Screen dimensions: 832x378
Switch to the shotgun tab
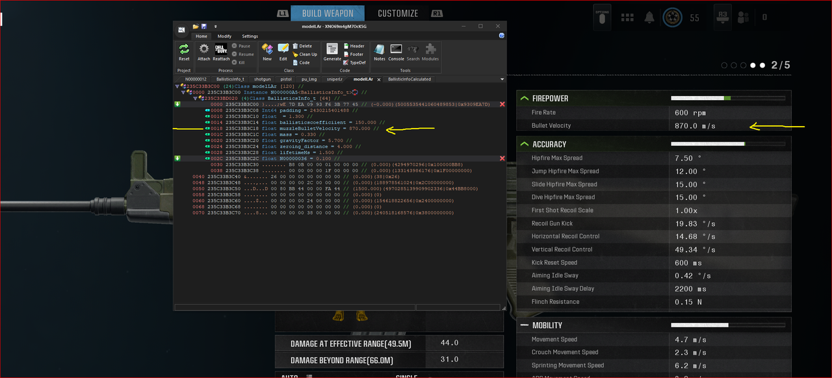click(x=263, y=79)
